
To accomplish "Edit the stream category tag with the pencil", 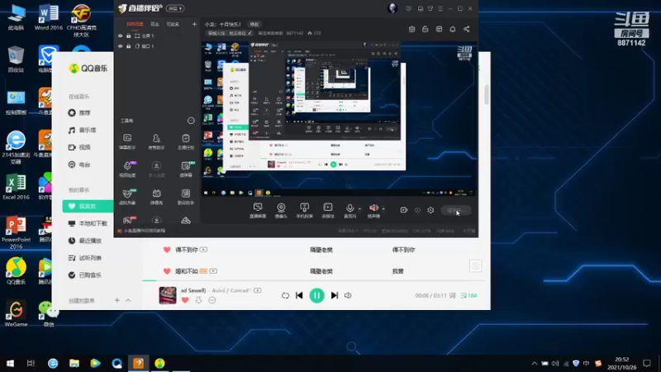I will coord(250,33).
